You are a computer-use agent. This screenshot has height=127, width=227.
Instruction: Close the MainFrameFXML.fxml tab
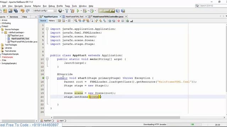tap(86, 17)
